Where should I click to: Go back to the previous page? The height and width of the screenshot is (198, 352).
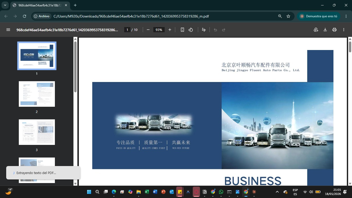tap(6, 16)
